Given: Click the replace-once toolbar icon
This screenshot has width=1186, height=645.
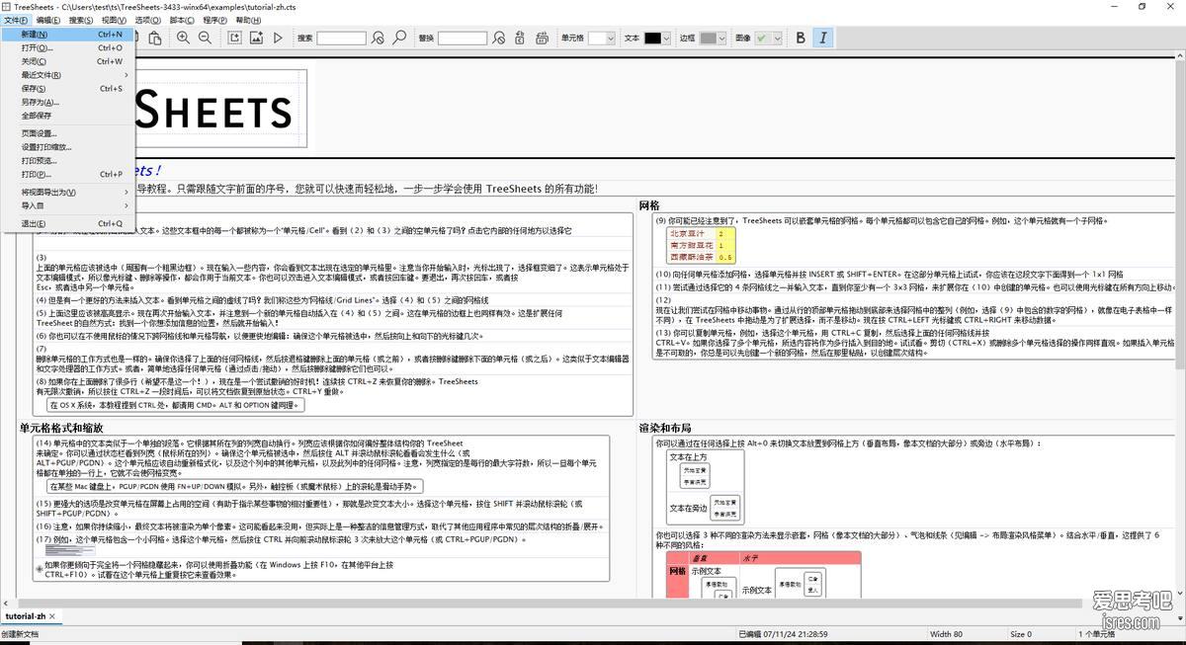Looking at the screenshot, I should [x=521, y=38].
